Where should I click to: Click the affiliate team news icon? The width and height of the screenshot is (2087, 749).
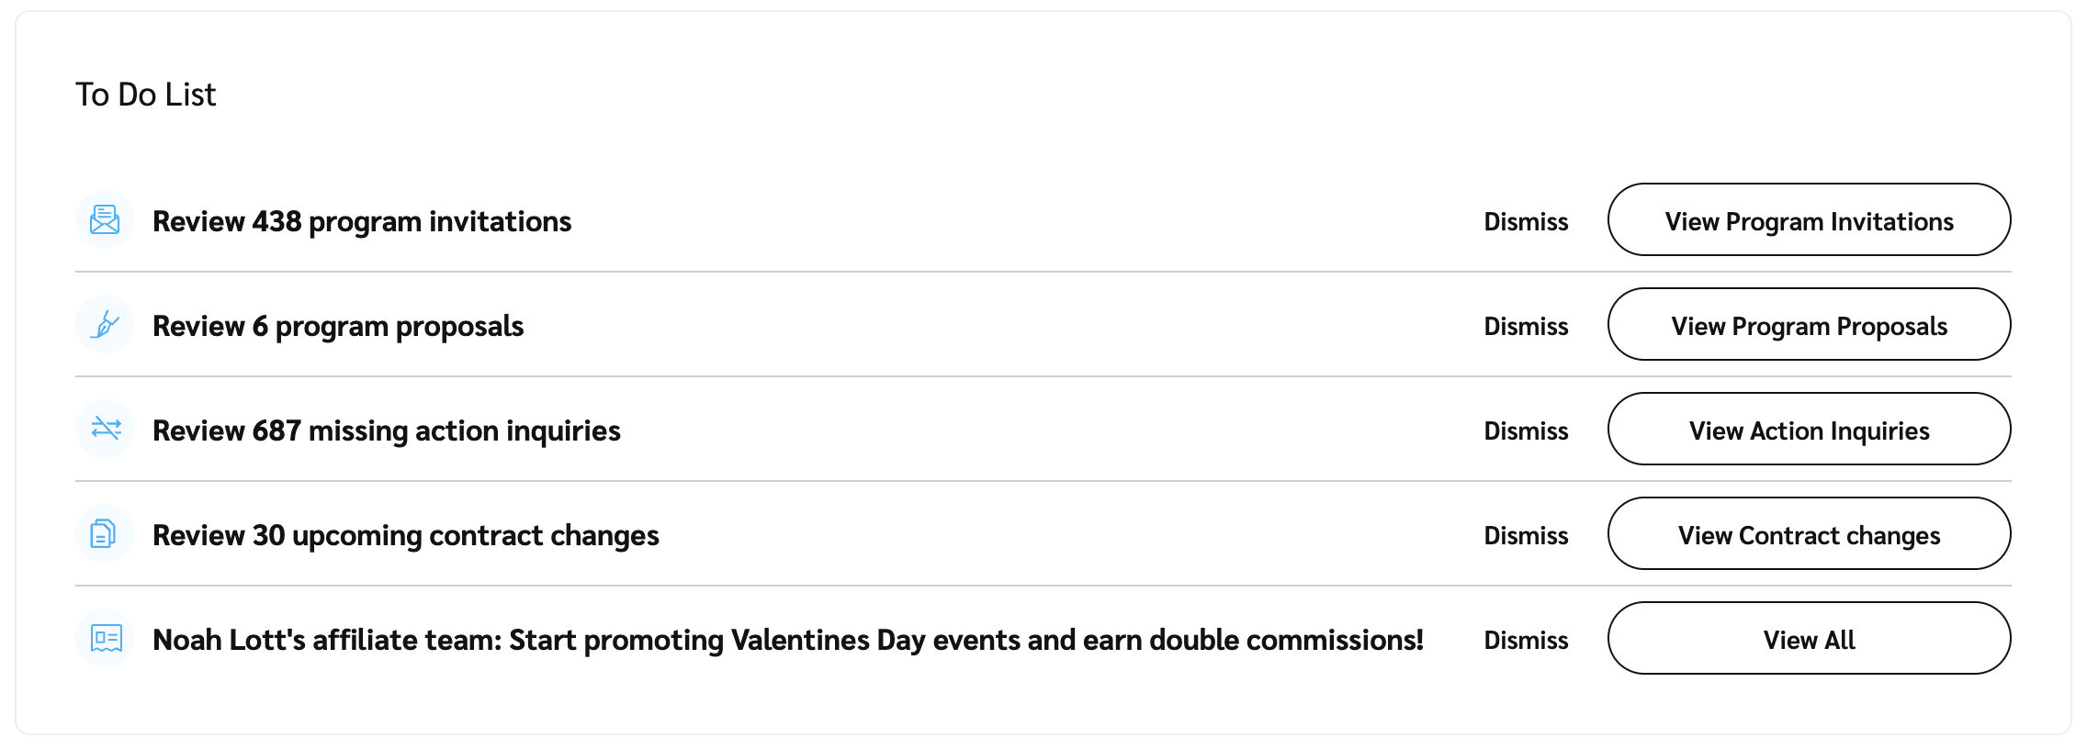(105, 639)
